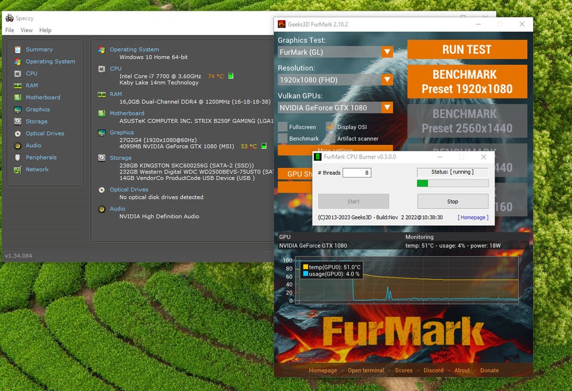Click the 53 °C GPU temperature value
This screenshot has height=391, width=572.
tap(249, 147)
